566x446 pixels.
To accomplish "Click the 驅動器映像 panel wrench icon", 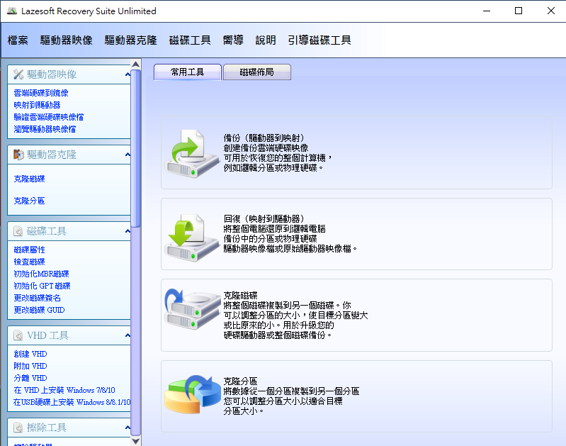I will [18, 74].
